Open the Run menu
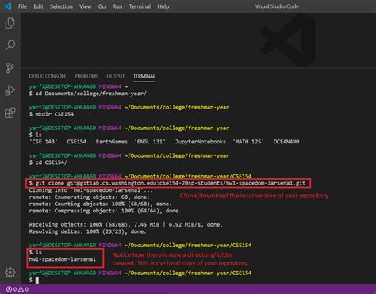 click(x=117, y=6)
